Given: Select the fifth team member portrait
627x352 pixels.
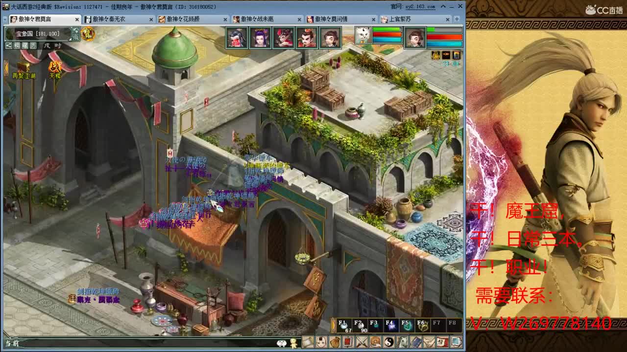Looking at the screenshot, I should pos(330,38).
